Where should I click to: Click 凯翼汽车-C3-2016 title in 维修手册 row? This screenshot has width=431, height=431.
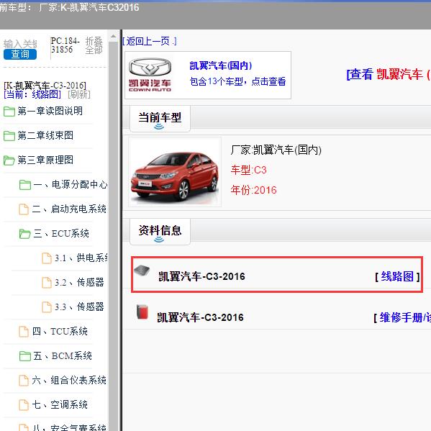[200, 317]
